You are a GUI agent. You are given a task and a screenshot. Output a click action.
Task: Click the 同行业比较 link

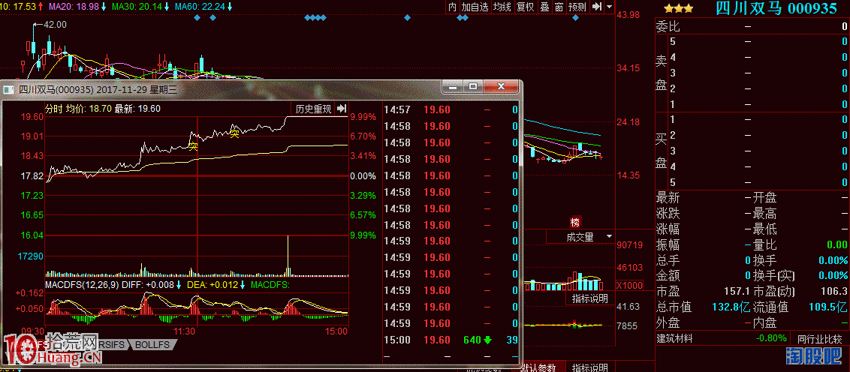tap(820, 339)
